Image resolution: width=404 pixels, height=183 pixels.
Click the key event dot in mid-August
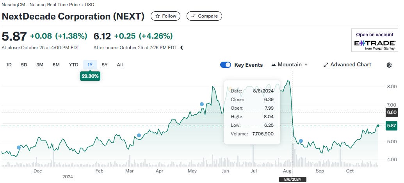(x=301, y=141)
